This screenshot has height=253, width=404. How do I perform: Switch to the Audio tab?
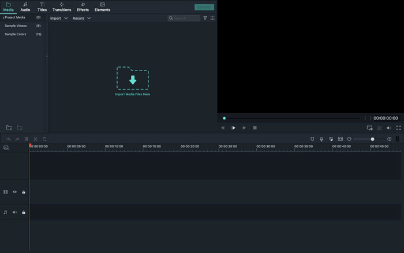pyautogui.click(x=25, y=7)
